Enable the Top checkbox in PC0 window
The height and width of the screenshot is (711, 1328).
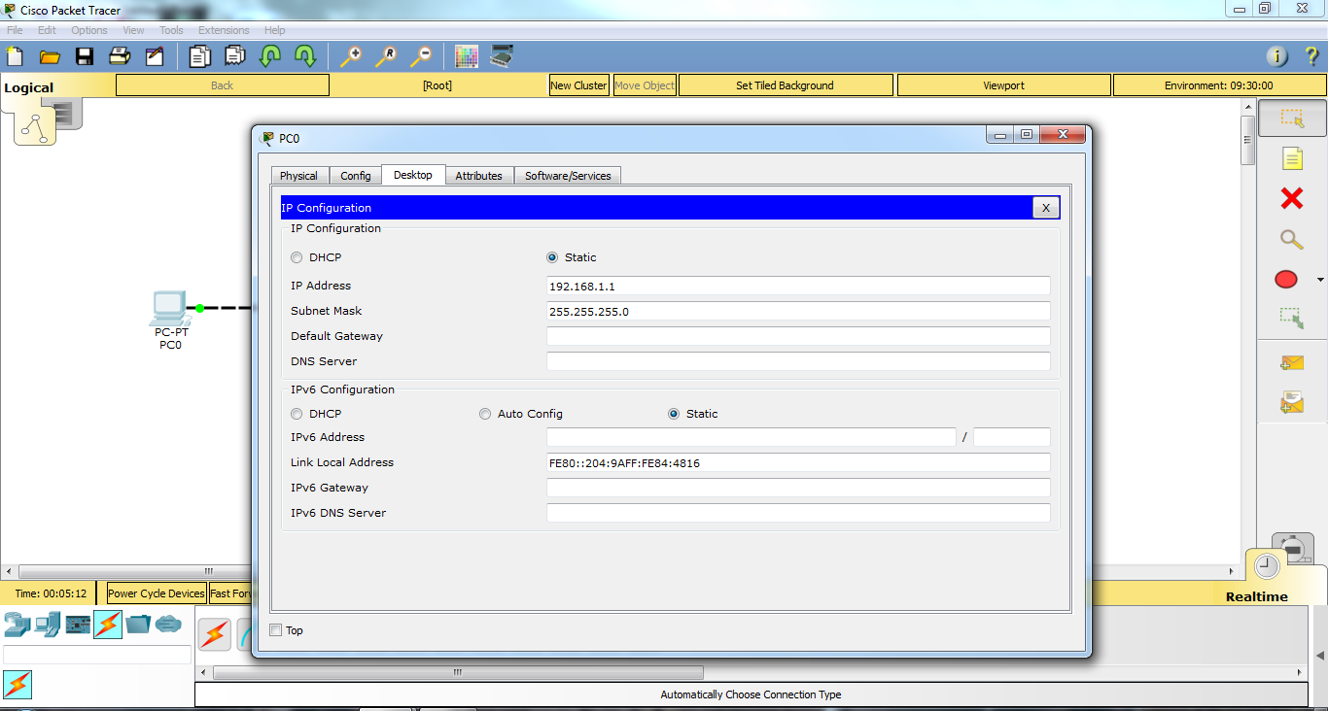click(275, 630)
